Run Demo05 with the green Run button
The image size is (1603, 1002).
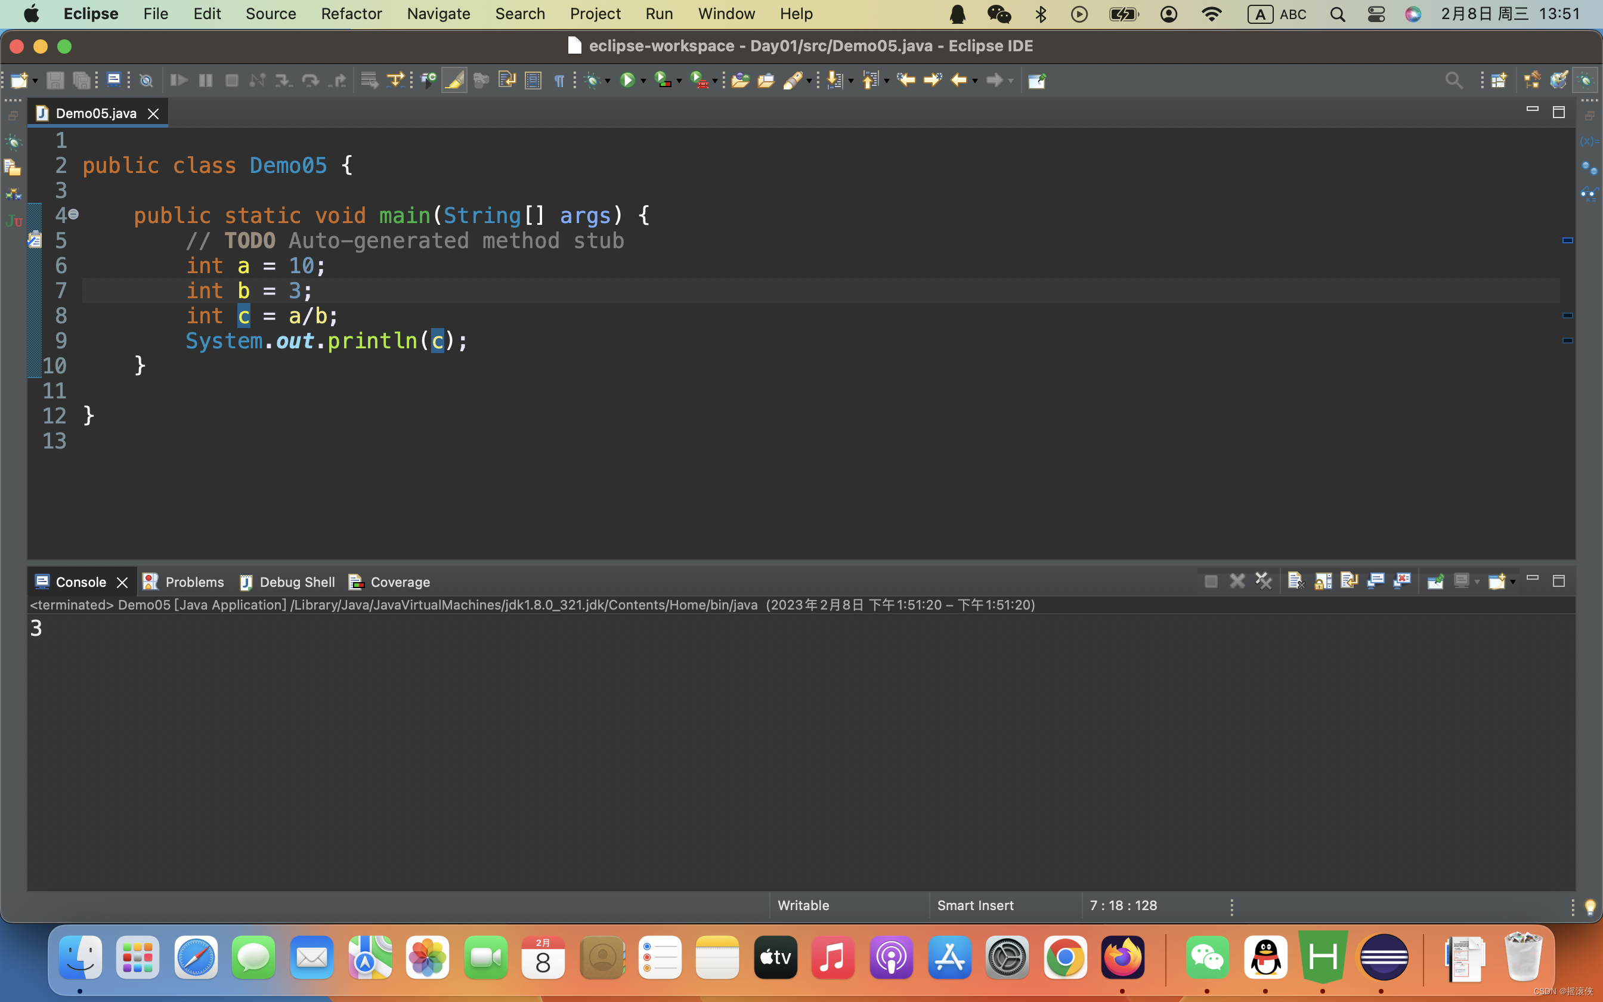(627, 80)
